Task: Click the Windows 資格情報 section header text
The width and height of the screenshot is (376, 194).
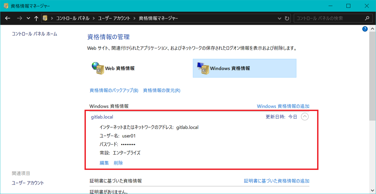Action: tap(109, 106)
